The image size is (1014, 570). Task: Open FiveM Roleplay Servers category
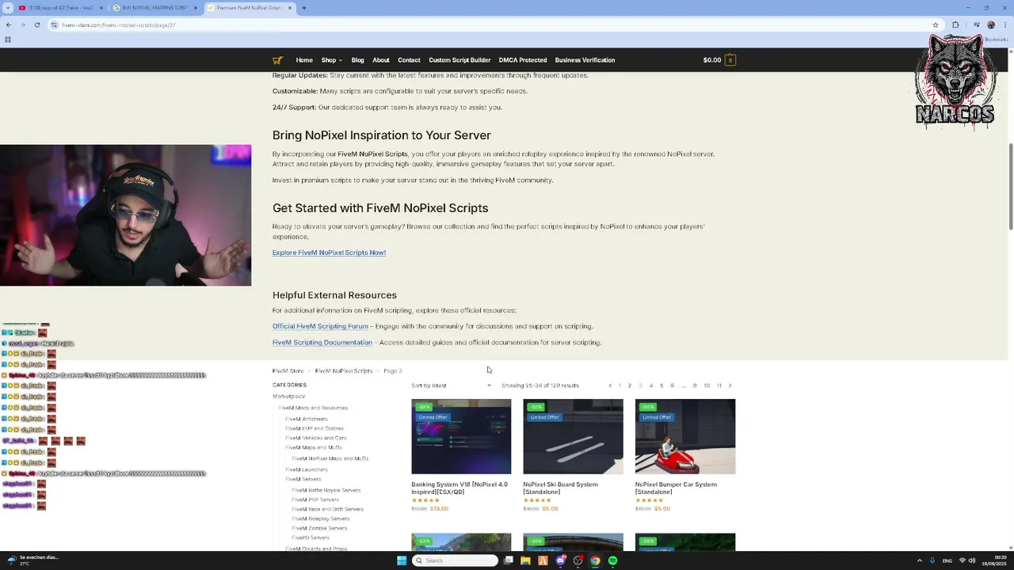tap(320, 519)
